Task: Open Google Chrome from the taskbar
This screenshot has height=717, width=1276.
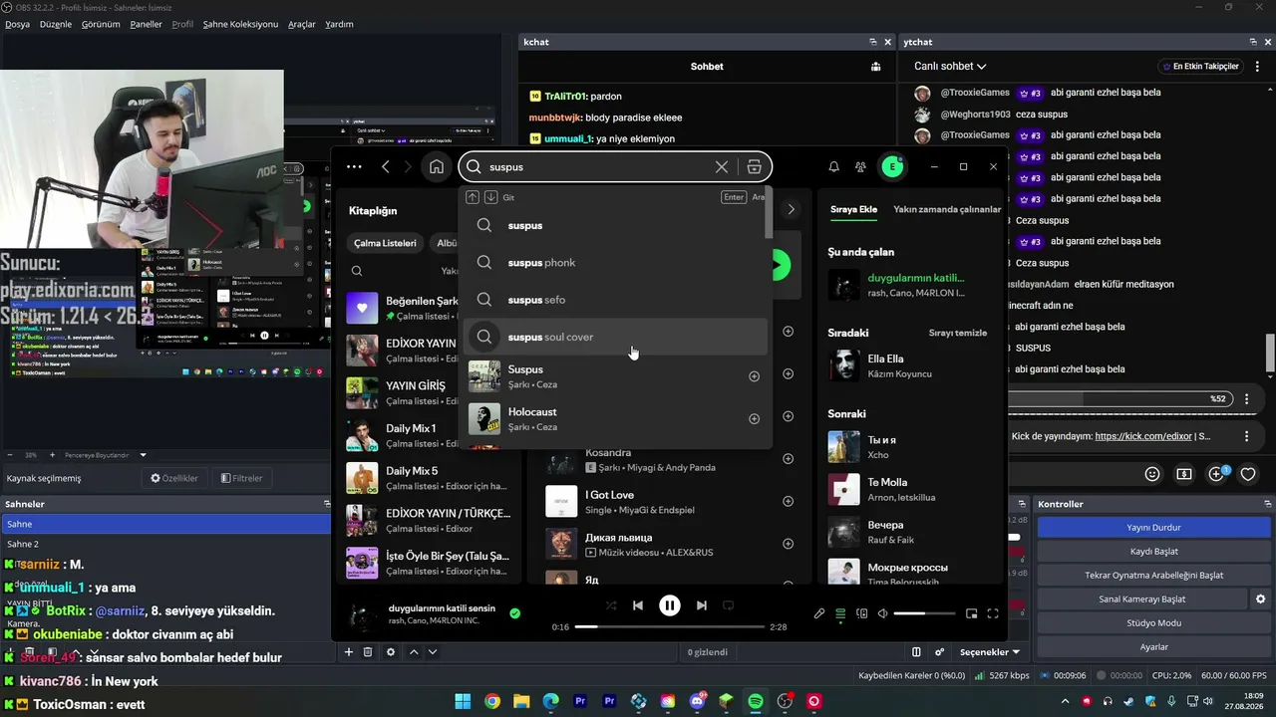Action: tap(492, 702)
